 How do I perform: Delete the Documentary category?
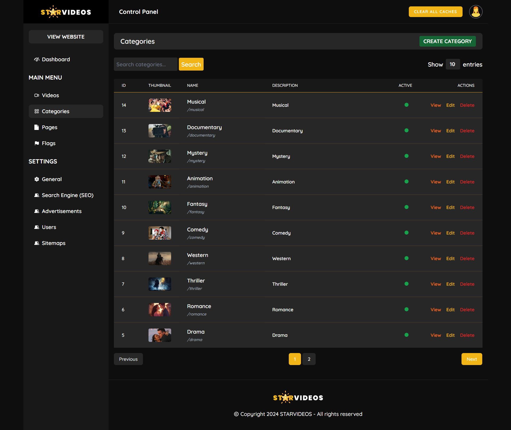(x=467, y=131)
